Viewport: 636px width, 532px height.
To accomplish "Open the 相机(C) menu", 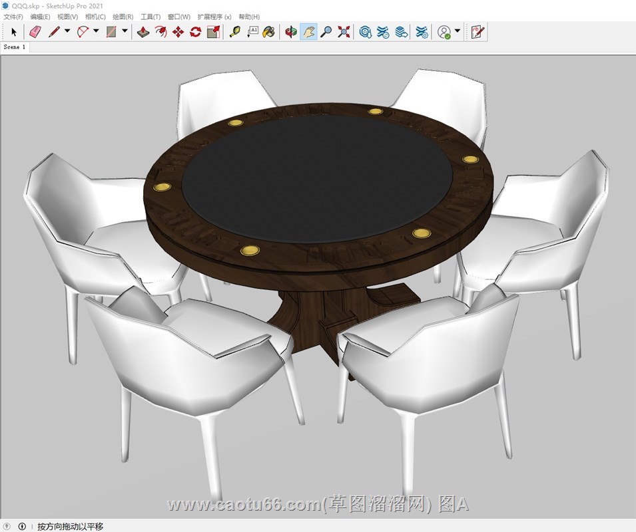I will click(95, 17).
